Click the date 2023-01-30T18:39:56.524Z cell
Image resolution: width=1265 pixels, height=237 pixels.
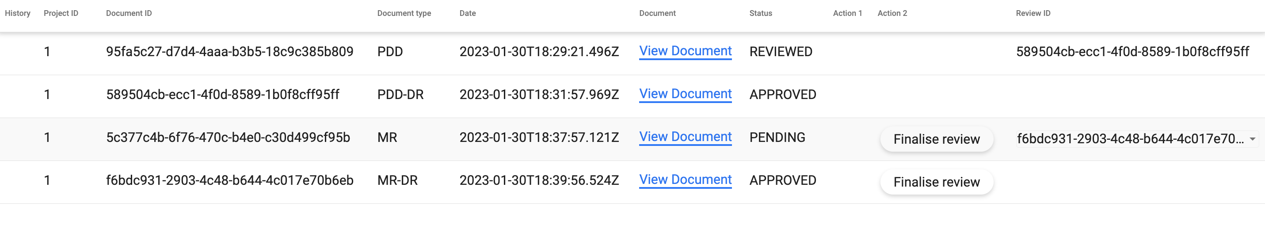[539, 180]
